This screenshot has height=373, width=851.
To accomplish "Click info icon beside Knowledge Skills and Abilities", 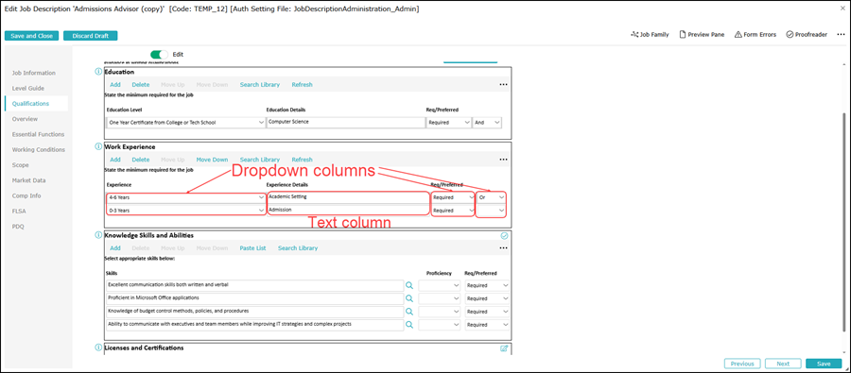I will click(x=98, y=235).
